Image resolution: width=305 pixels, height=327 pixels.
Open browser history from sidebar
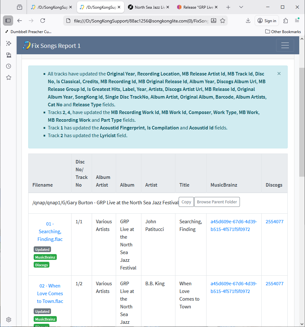pos(9,66)
